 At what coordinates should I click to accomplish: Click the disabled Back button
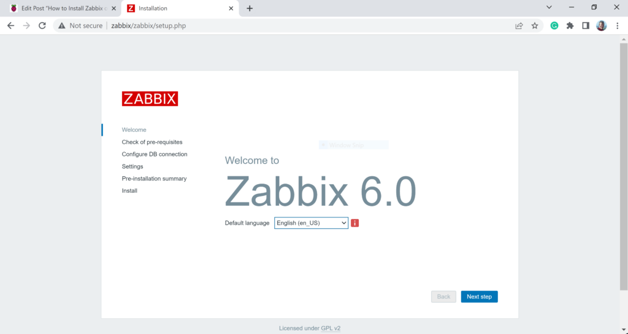tap(443, 297)
